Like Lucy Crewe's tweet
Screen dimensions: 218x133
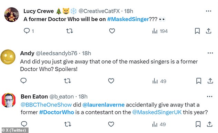point(112,31)
